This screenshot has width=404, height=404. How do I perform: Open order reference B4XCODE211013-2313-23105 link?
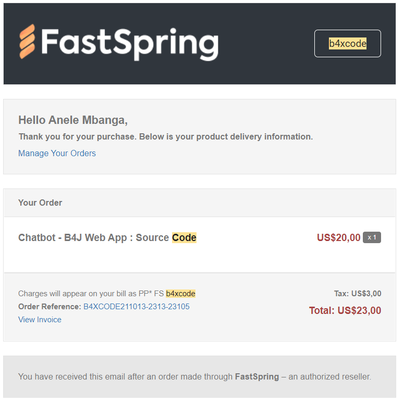click(137, 307)
